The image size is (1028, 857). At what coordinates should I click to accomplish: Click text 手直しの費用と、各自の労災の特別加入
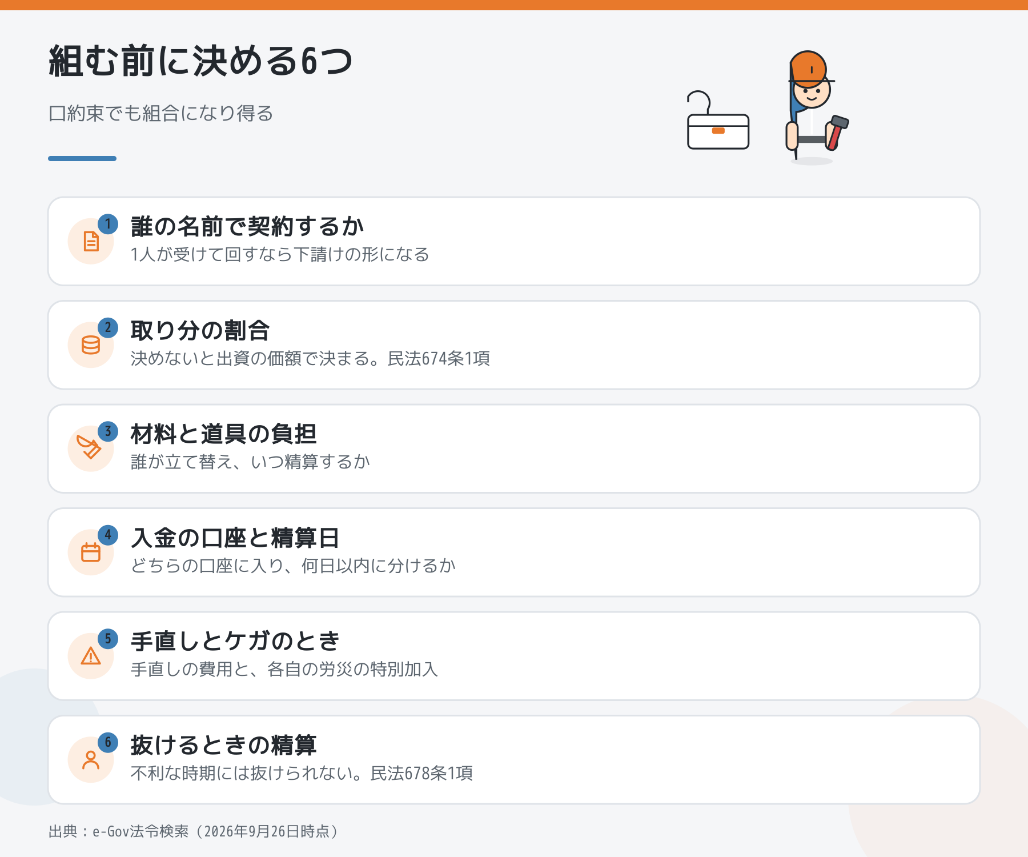[284, 669]
